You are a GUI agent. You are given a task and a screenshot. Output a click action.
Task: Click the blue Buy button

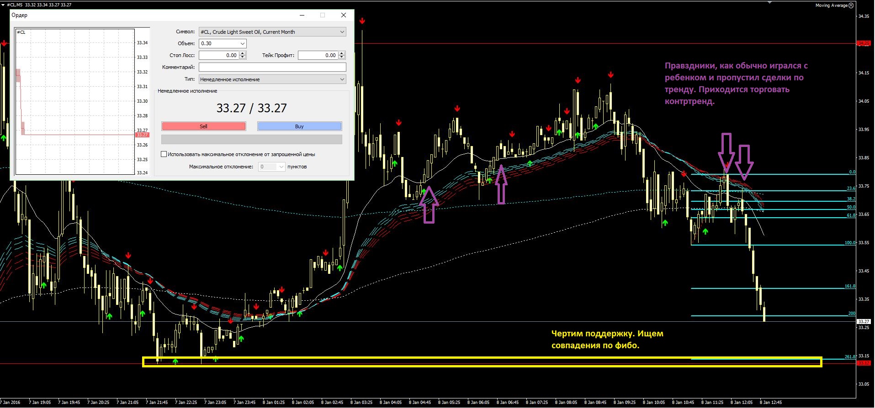(x=299, y=126)
